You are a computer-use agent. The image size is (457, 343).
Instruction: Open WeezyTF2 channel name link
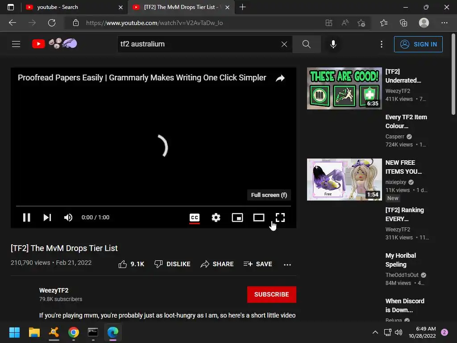click(54, 290)
